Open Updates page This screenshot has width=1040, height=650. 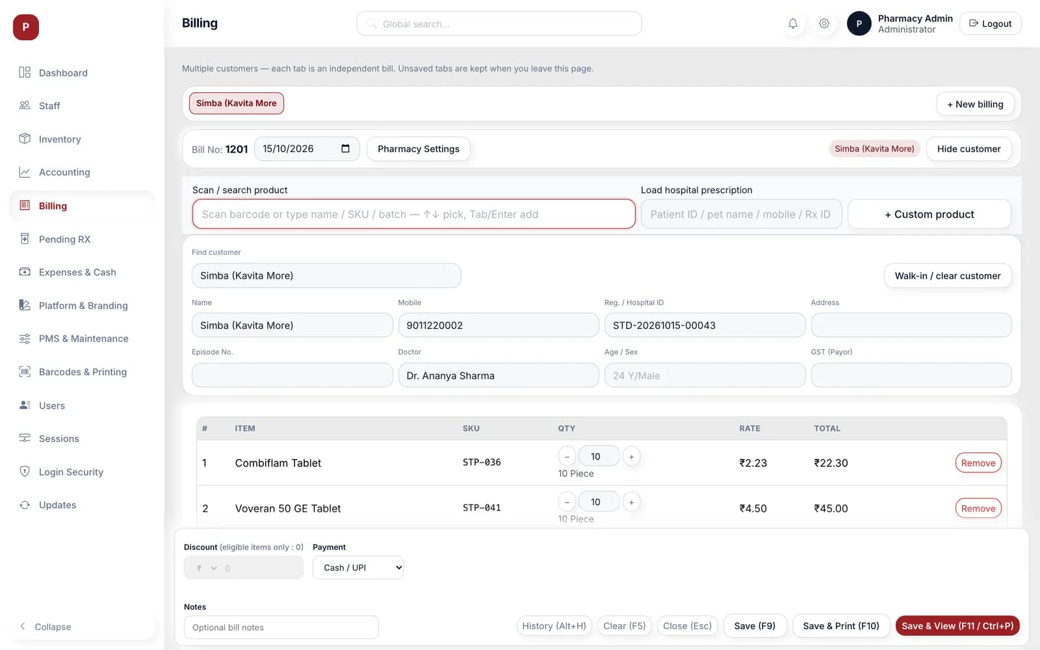pyautogui.click(x=82, y=505)
